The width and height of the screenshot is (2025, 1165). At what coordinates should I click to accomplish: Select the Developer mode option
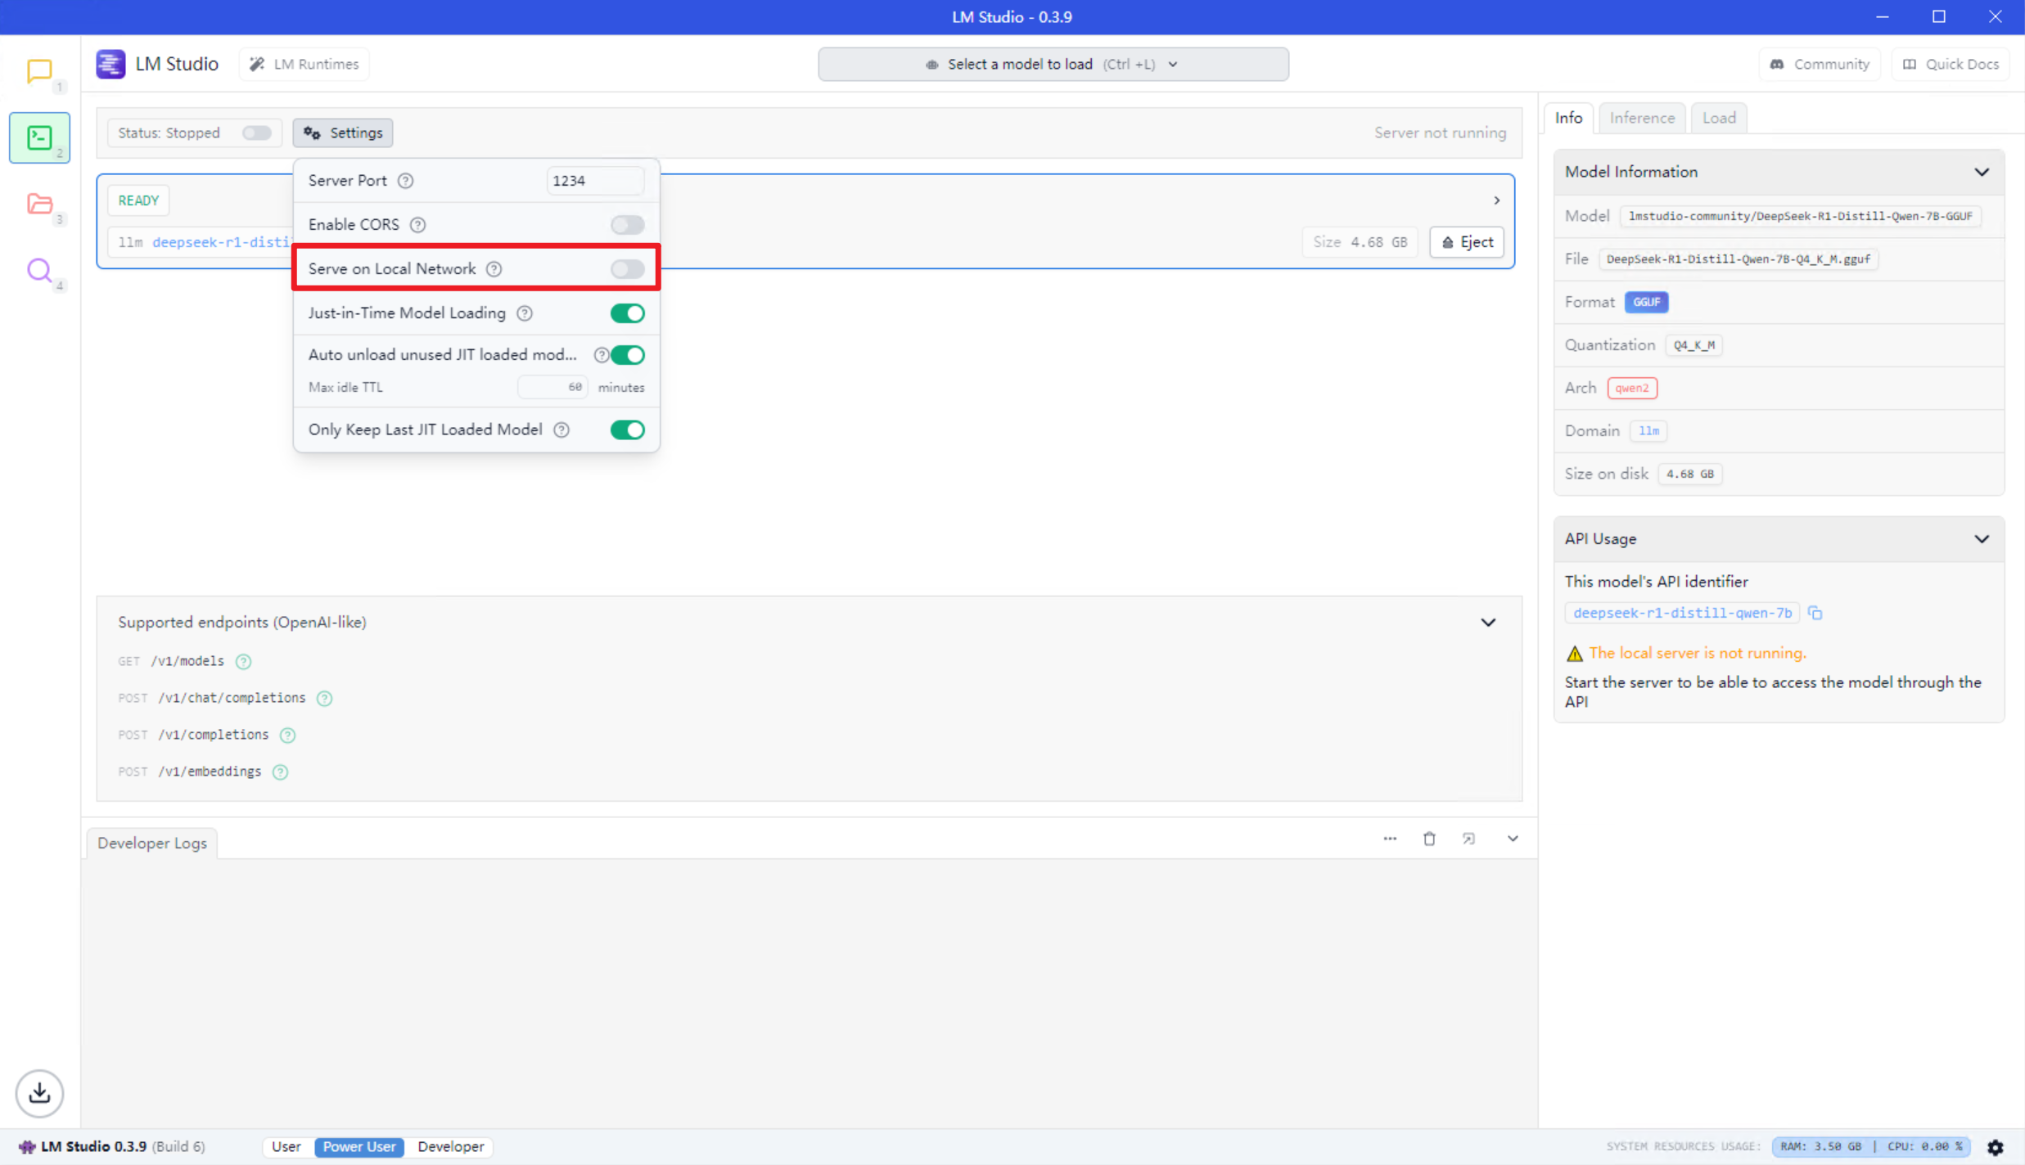pos(451,1147)
